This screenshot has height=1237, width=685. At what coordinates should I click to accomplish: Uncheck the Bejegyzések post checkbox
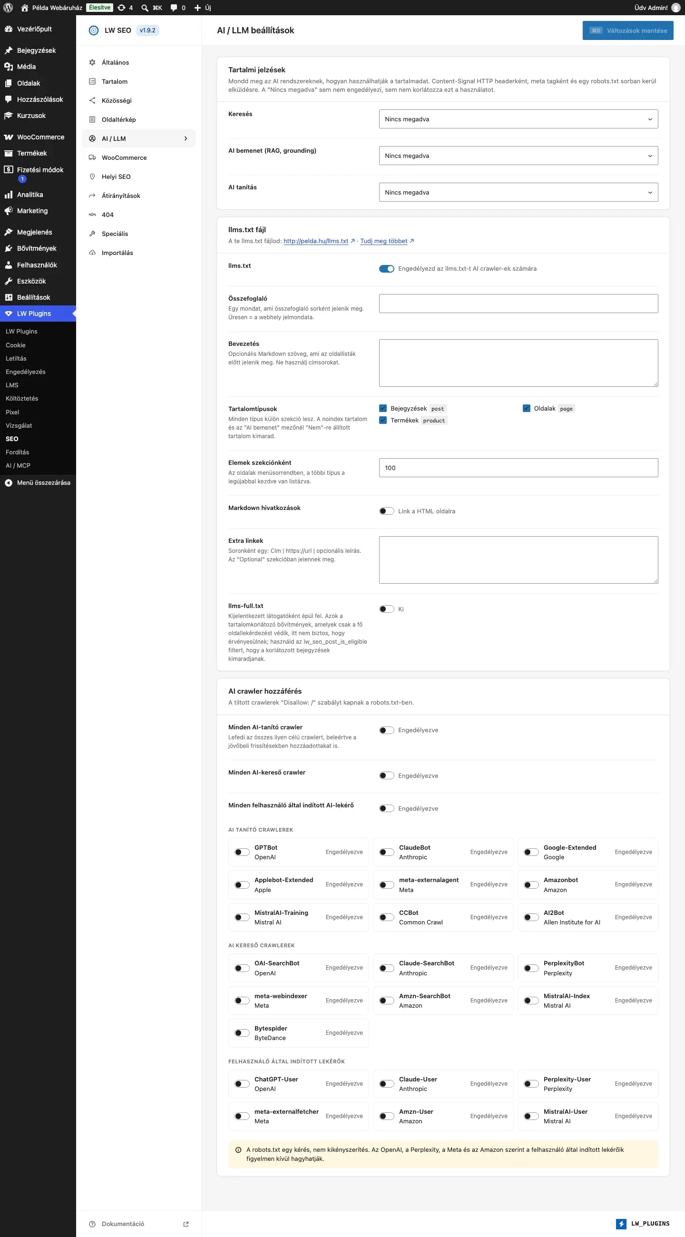coord(383,409)
